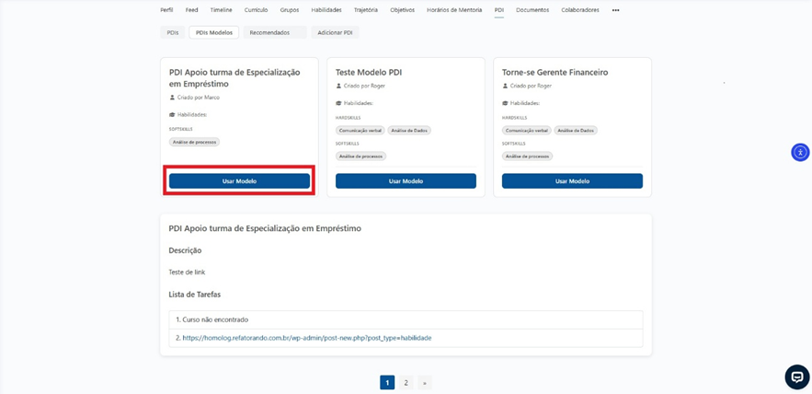This screenshot has height=394, width=812.
Task: Select the 'Torne-se Gerente Financeiro' card title
Action: click(x=555, y=72)
